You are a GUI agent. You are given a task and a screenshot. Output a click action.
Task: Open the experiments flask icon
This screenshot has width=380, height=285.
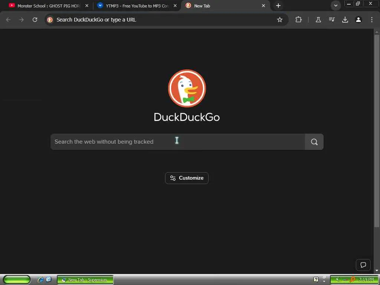coord(318,20)
